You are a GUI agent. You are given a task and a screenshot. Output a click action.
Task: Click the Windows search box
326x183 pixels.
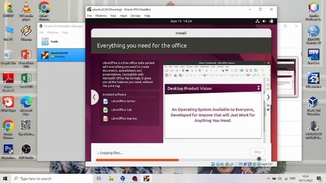tap(52, 178)
